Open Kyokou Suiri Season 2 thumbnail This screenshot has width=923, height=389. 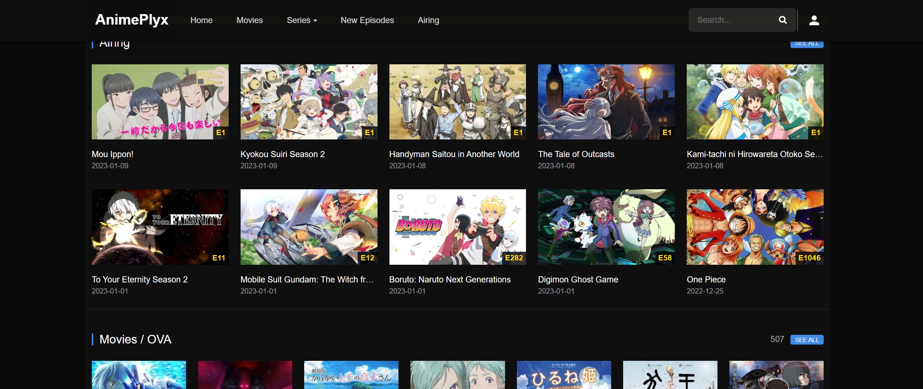coord(309,102)
